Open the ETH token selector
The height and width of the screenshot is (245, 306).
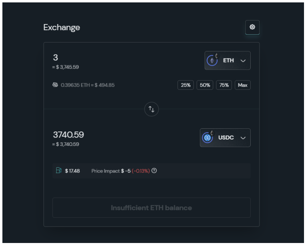coord(227,61)
